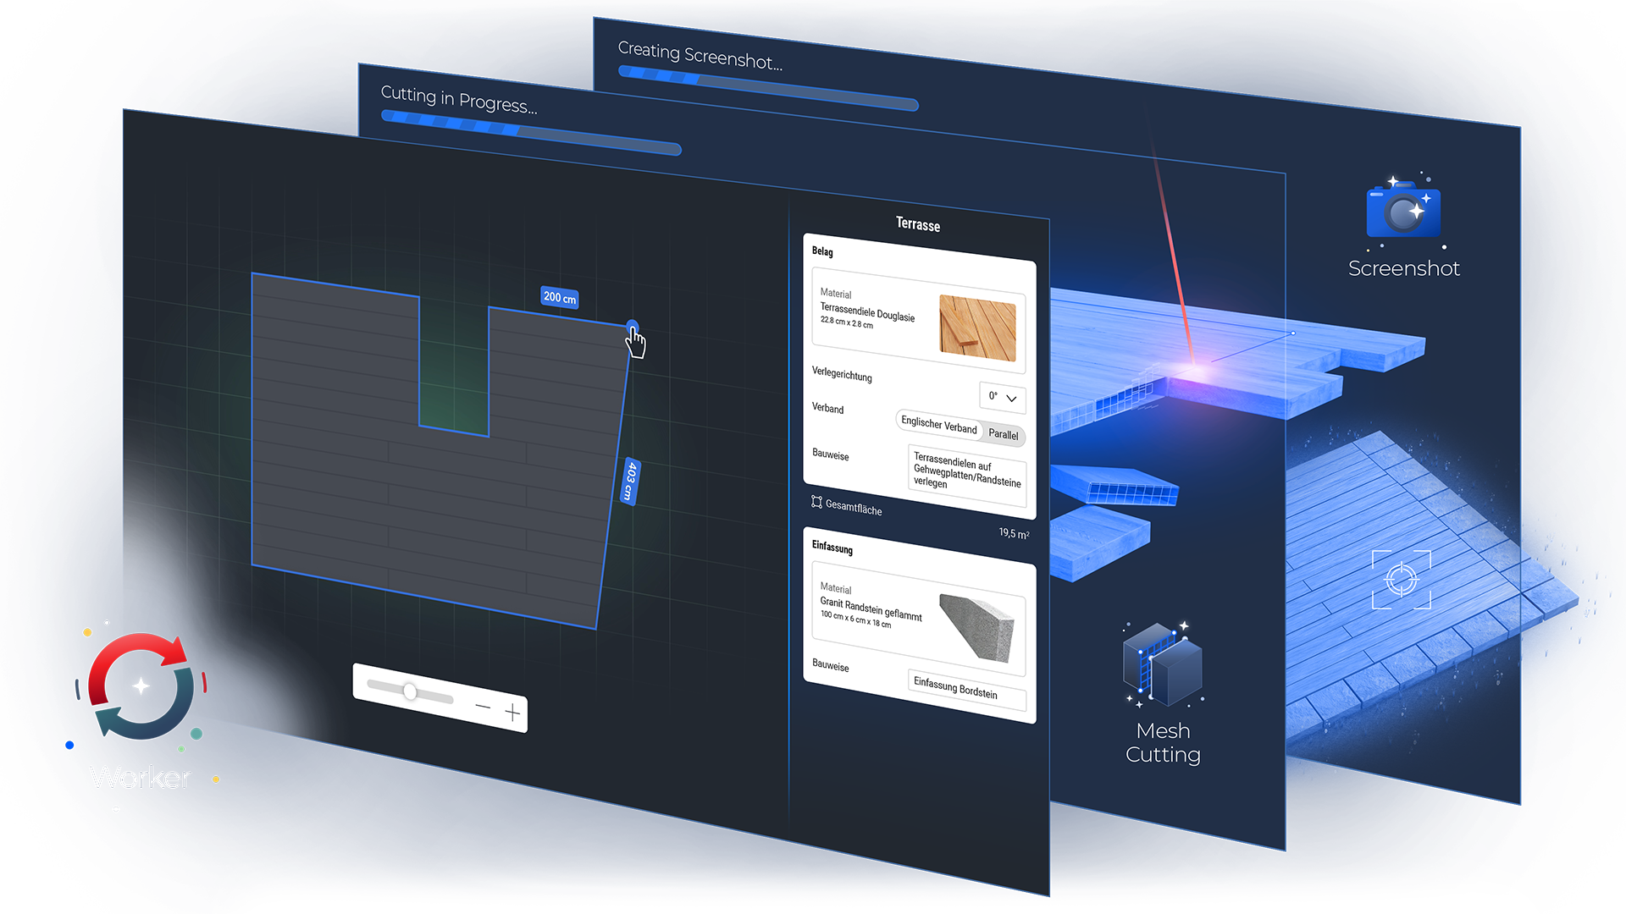Screen dimensions: 1626x914
Task: Open the Einfassung Bordstein Bauweise field
Action: point(967,691)
